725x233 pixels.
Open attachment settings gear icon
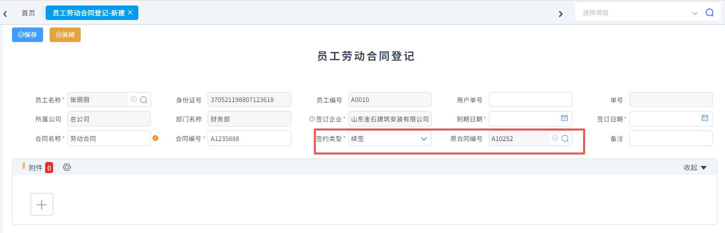[x=67, y=167]
